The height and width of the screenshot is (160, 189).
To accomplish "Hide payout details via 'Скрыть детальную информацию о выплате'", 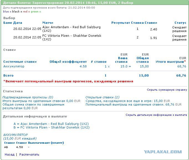I will [x=156, y=115].
